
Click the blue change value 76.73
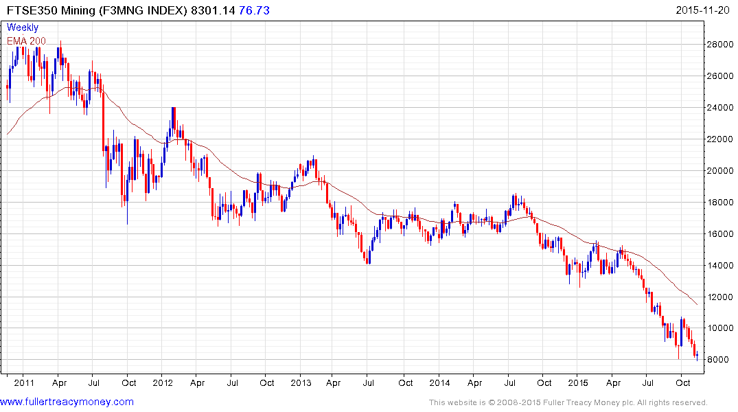coord(254,10)
